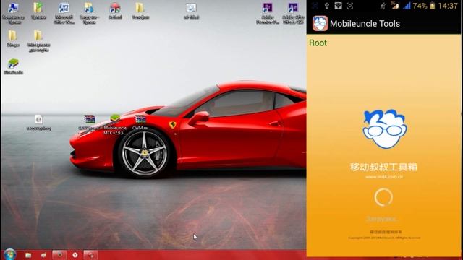Select the white document file near left edge
Screen dimensions: 463x260
pos(38,119)
